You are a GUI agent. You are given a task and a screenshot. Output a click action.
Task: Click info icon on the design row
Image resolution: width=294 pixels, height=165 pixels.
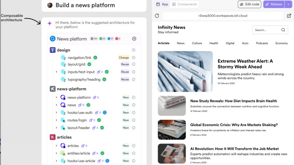pyautogui.click(x=134, y=50)
